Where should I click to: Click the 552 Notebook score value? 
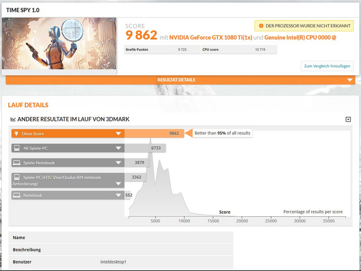coord(129,195)
